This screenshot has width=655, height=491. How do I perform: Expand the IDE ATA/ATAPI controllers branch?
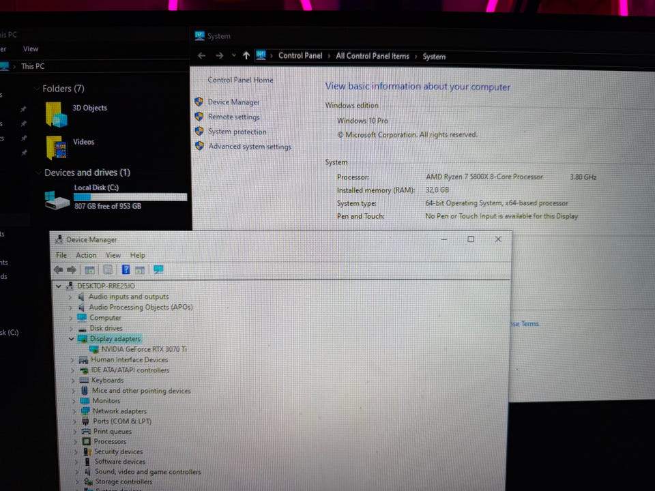click(72, 370)
